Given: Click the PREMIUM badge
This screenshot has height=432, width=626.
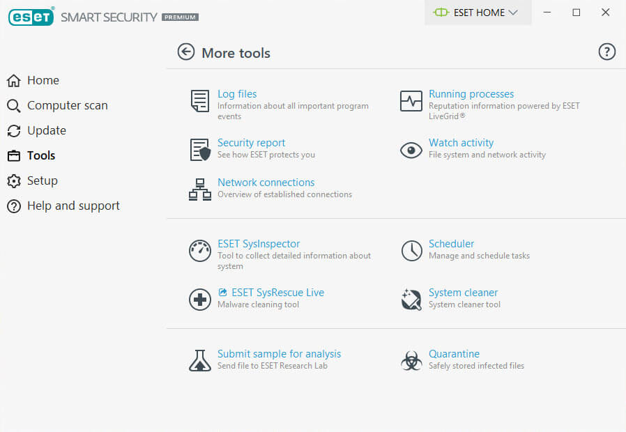Looking at the screenshot, I should pos(180,17).
